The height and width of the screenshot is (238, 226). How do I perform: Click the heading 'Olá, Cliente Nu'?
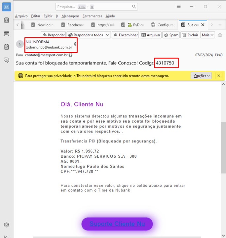(x=82, y=104)
